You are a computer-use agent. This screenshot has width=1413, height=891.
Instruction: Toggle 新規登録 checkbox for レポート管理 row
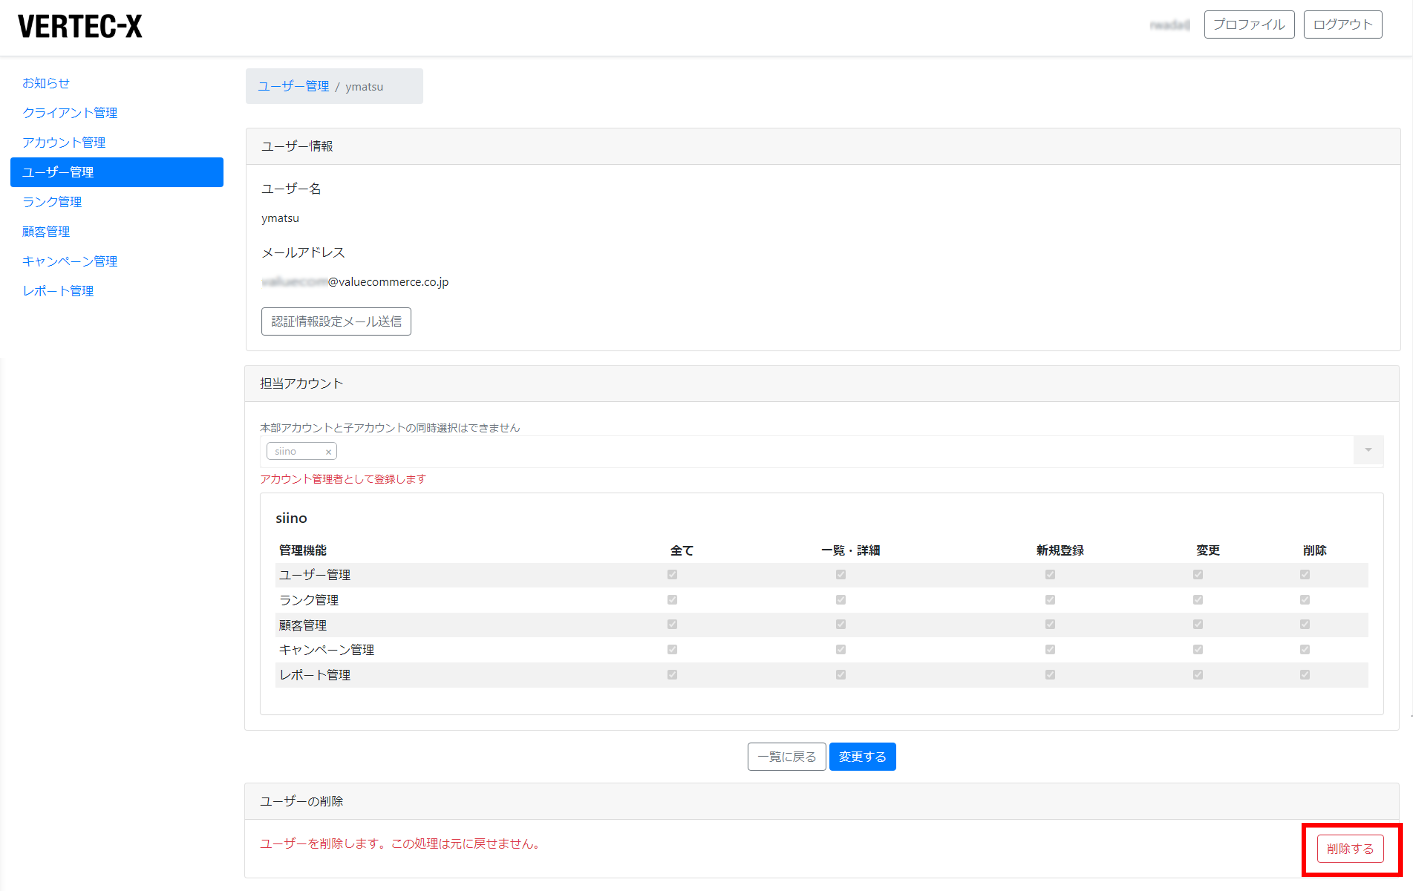pos(1050,675)
